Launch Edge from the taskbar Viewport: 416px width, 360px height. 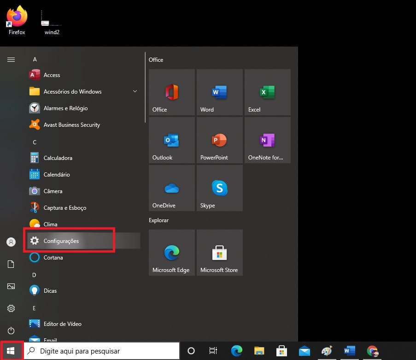tap(237, 351)
